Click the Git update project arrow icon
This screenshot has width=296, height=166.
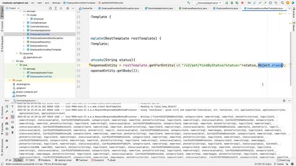pos(255,3)
